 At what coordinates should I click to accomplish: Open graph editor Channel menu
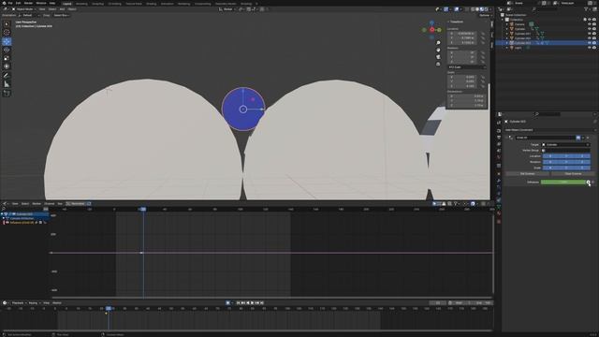pyautogui.click(x=50, y=204)
